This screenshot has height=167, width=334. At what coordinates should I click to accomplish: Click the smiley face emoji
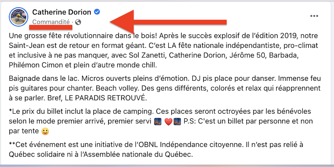(56, 130)
